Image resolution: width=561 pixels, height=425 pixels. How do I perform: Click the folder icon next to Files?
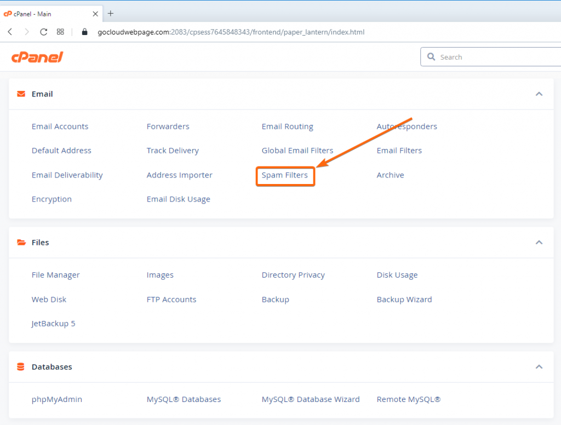point(20,242)
